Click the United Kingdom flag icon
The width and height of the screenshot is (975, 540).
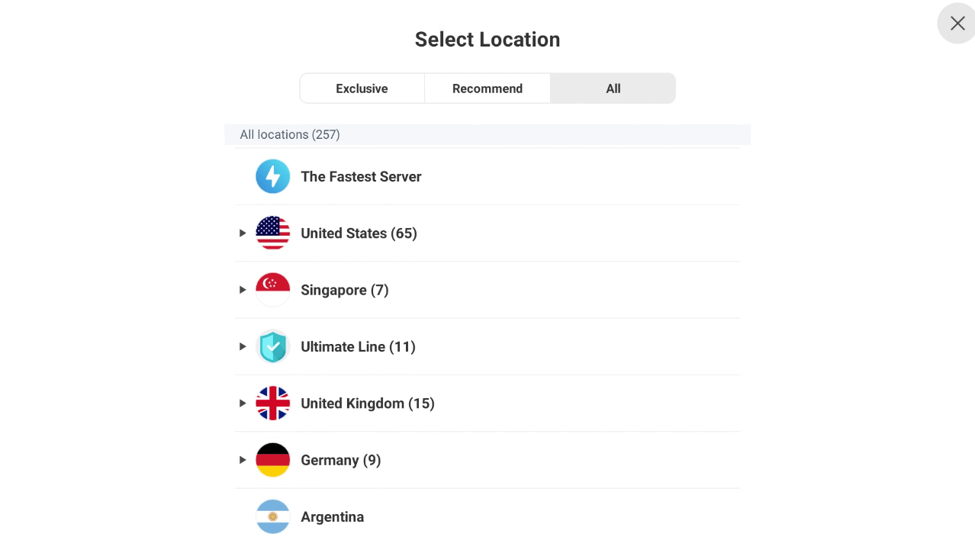272,403
